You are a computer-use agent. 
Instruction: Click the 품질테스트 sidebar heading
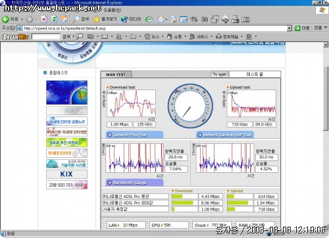[58, 73]
